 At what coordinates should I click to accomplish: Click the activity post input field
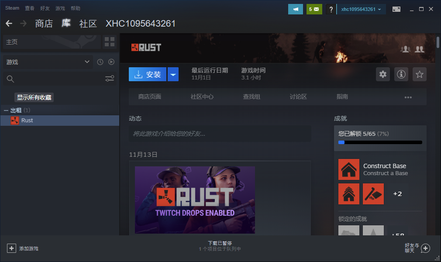coord(220,134)
